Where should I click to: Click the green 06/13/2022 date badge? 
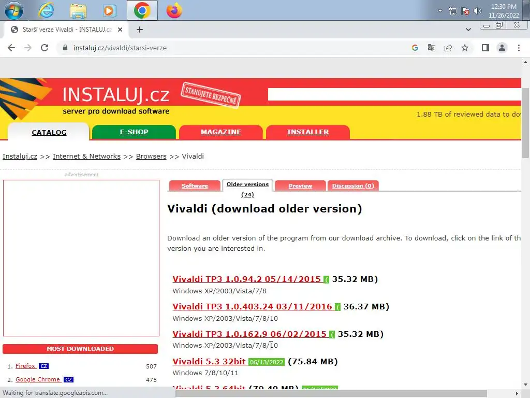tap(267, 362)
